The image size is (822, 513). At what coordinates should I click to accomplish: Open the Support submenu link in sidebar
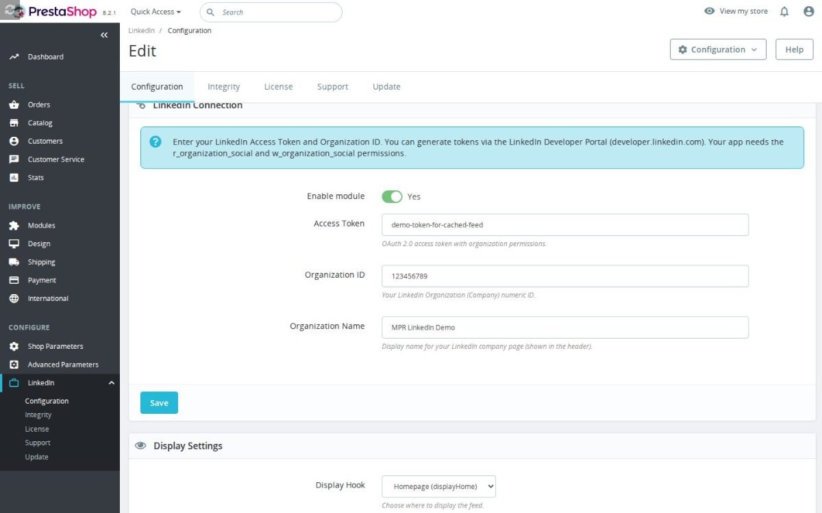pyautogui.click(x=38, y=443)
